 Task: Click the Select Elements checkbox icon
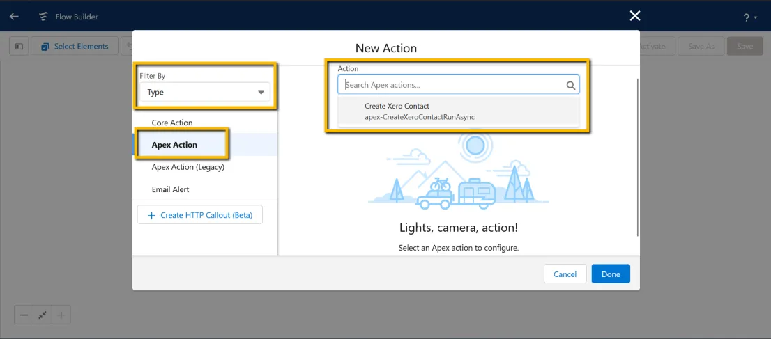click(x=45, y=47)
